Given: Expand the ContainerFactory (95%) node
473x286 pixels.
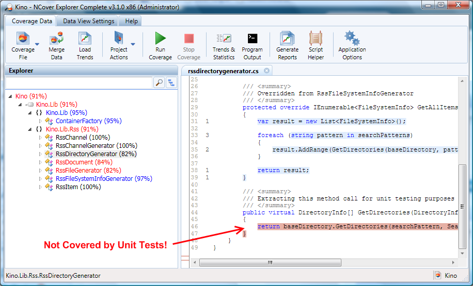Looking at the screenshot, I should [x=40, y=121].
